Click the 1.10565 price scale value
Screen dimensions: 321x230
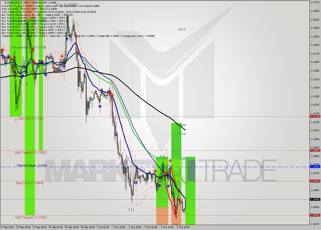click(x=315, y=190)
